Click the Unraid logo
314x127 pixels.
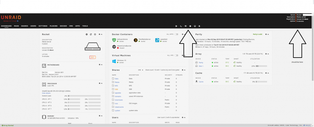click(11, 18)
